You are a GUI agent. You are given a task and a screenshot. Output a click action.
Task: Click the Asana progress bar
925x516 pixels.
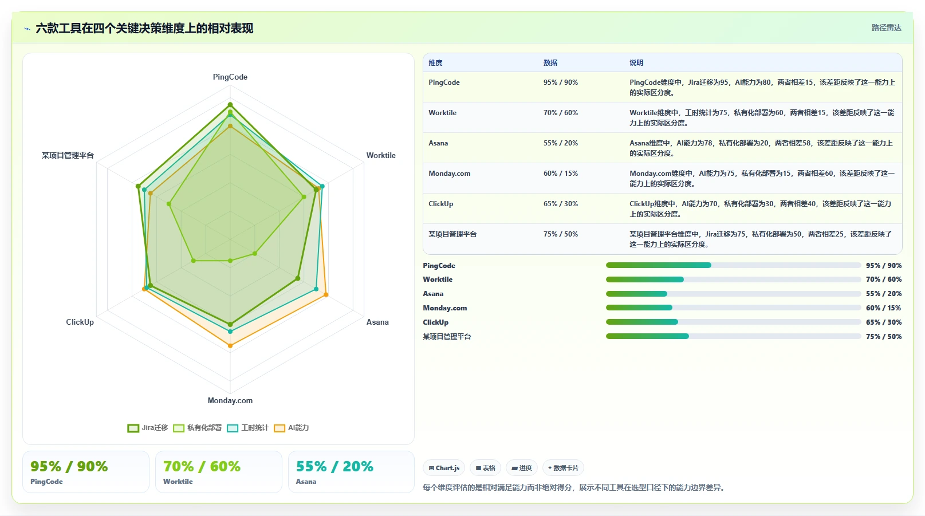tap(733, 294)
